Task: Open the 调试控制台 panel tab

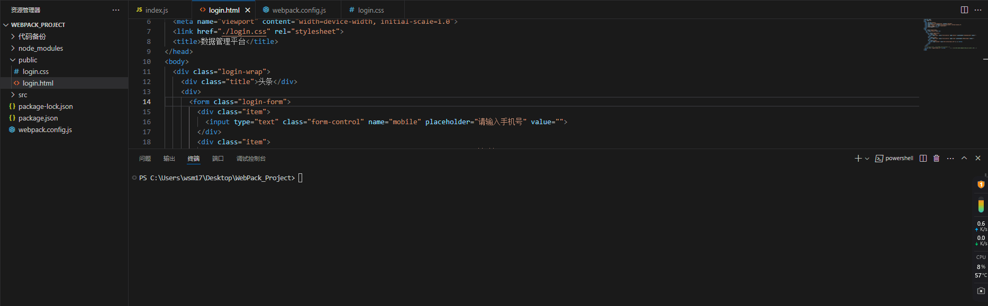Action: pyautogui.click(x=251, y=159)
